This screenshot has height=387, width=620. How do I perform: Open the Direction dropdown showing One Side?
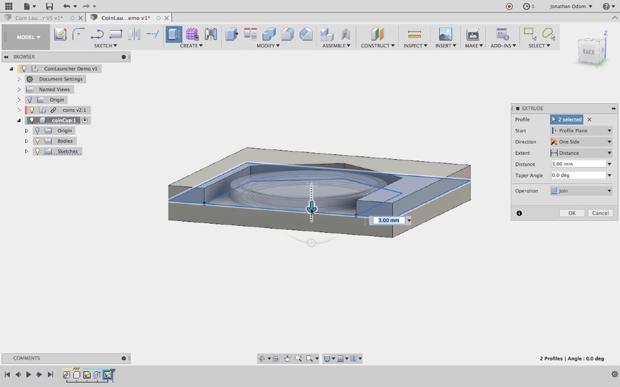click(x=580, y=142)
